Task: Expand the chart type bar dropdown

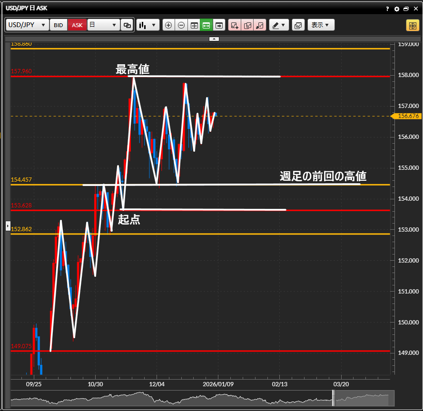Action: pos(148,25)
